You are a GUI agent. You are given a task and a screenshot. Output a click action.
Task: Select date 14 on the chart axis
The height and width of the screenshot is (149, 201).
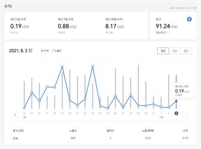pyautogui.click(x=24, y=113)
